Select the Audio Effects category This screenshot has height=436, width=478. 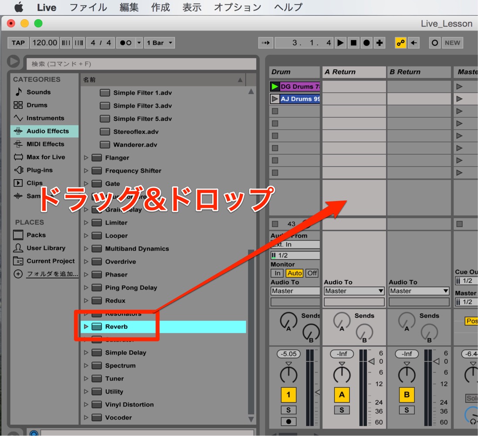[45, 131]
